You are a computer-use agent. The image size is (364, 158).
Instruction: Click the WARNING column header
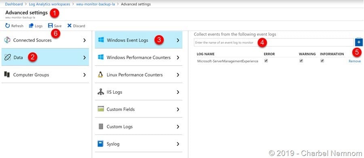(x=307, y=54)
